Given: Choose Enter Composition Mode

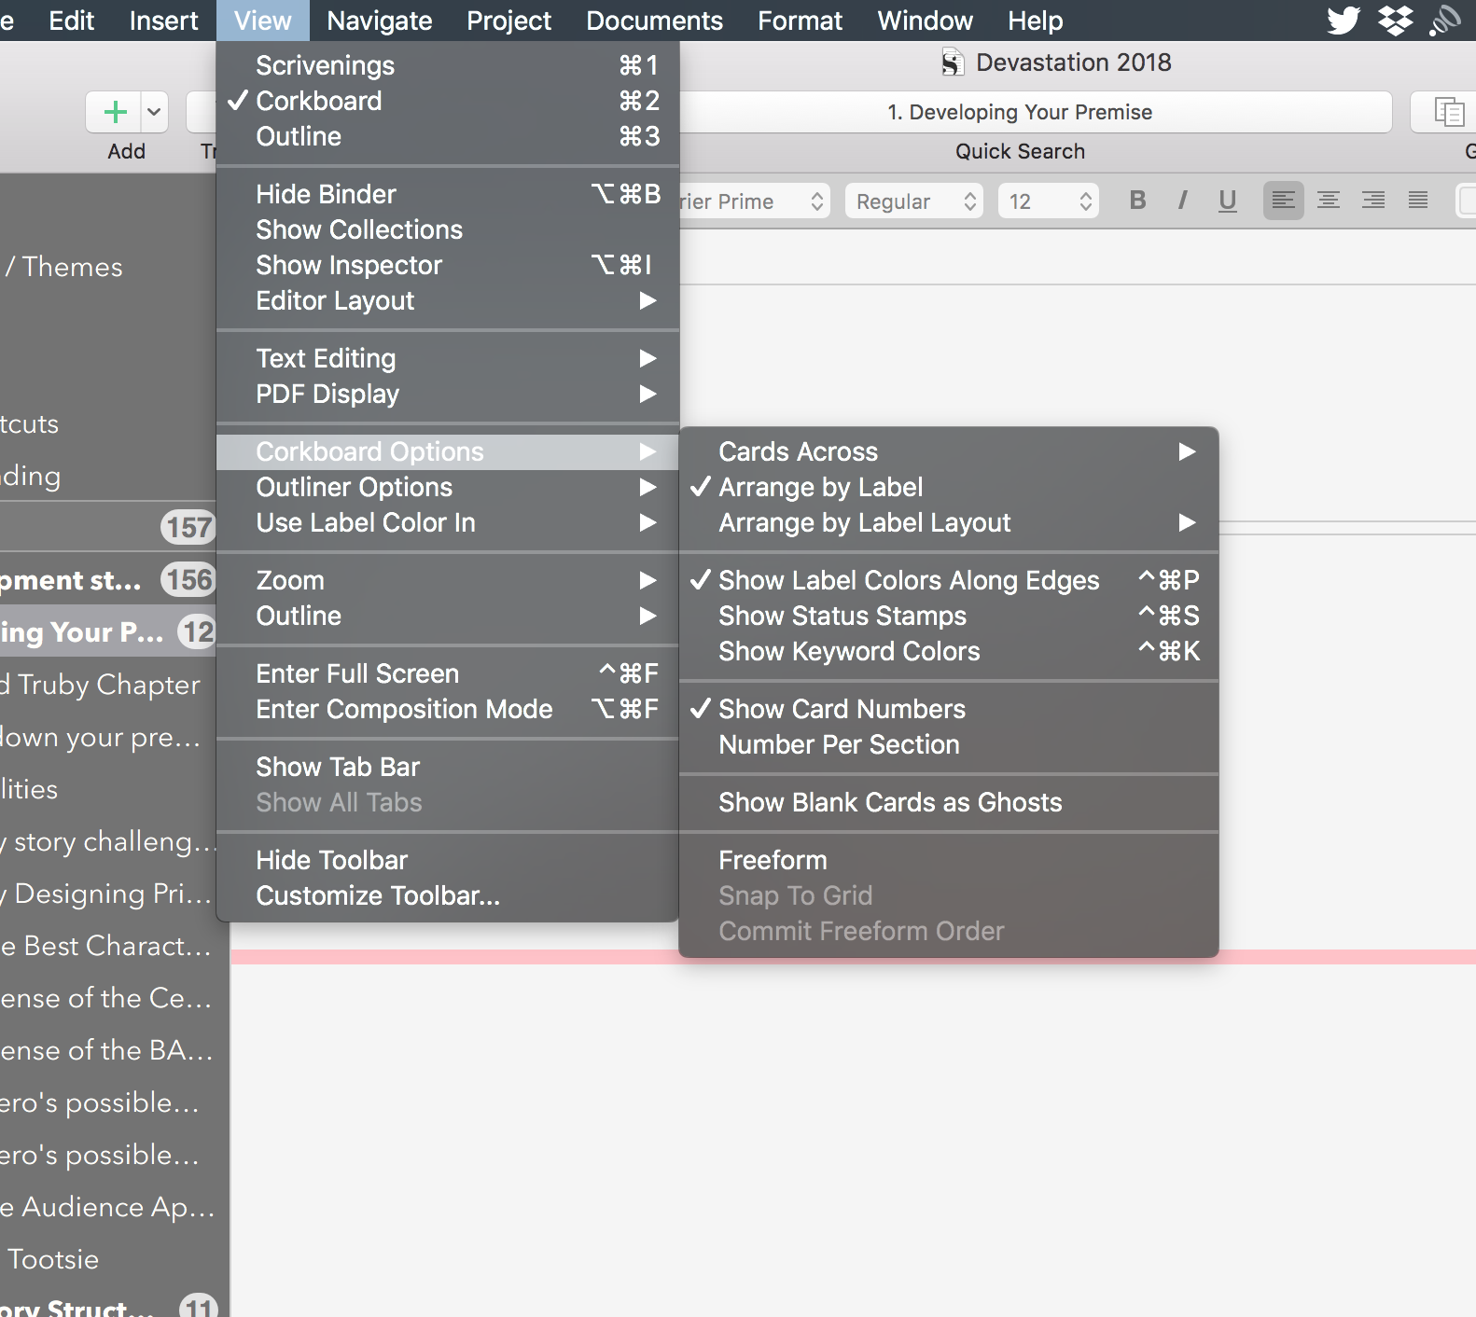Looking at the screenshot, I should tap(448, 709).
